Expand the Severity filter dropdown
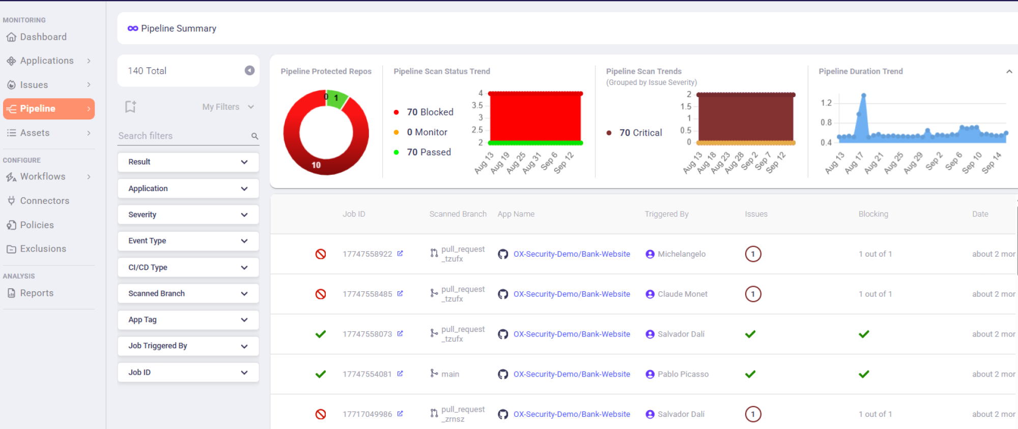The width and height of the screenshot is (1018, 429). (x=188, y=214)
